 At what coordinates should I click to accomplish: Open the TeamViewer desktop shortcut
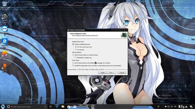pyautogui.click(x=5, y=30)
